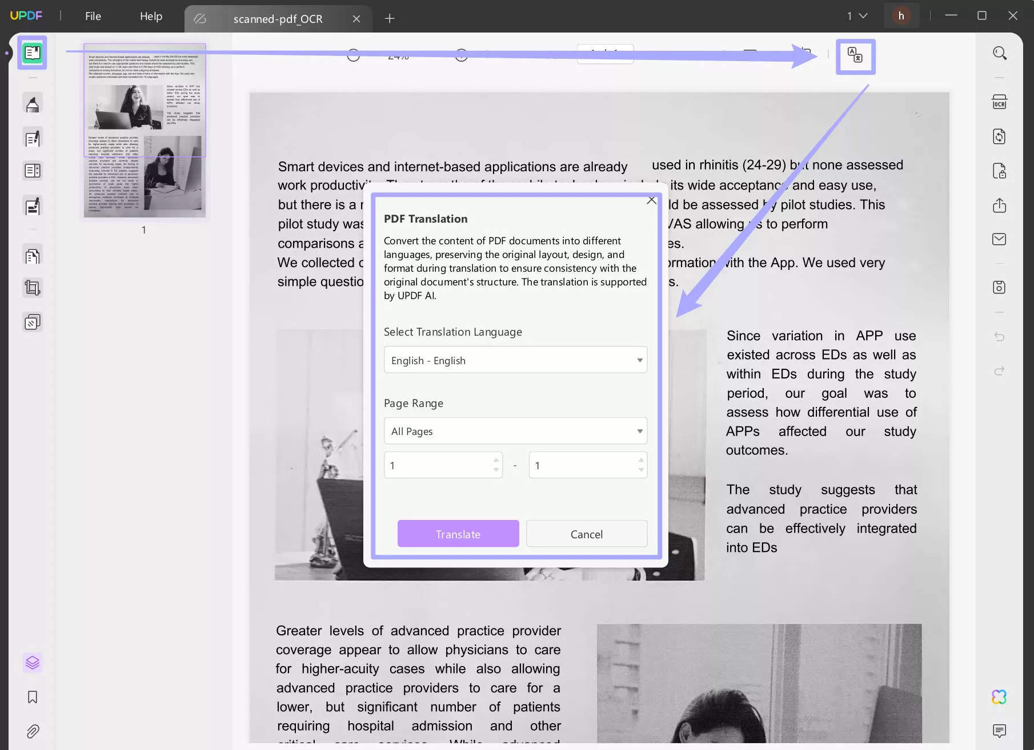Viewport: 1034px width, 750px height.
Task: Open the Share panel
Action: click(1000, 205)
